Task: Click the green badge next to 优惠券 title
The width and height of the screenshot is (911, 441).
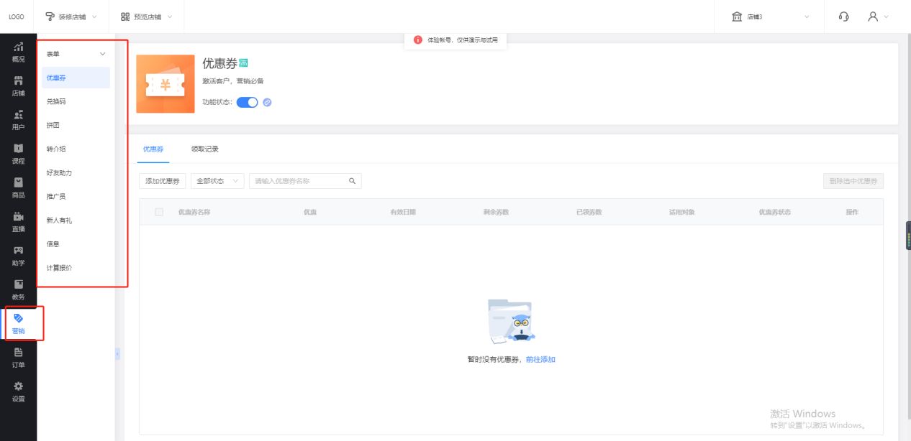Action: point(243,63)
